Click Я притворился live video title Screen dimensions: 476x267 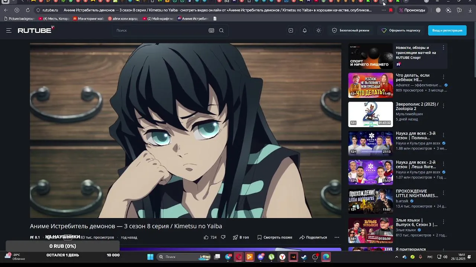[411, 249]
